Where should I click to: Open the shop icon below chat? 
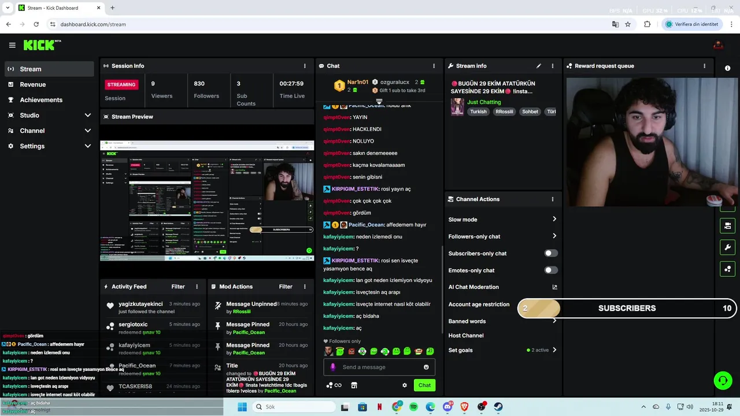point(354,385)
